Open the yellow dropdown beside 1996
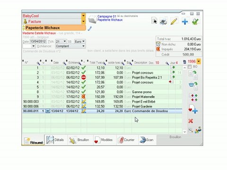Screen dimensions: 227x170 [x=199, y=61]
